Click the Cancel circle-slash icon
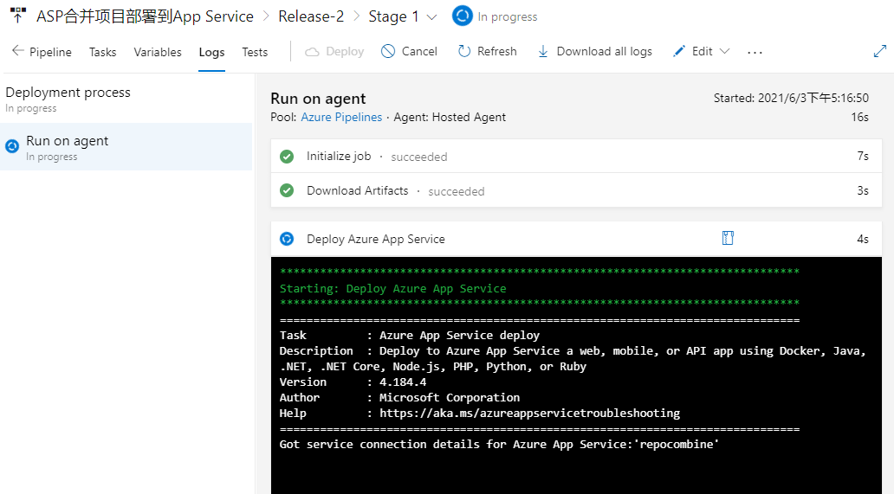Screen dimensions: 894x494 coord(388,51)
